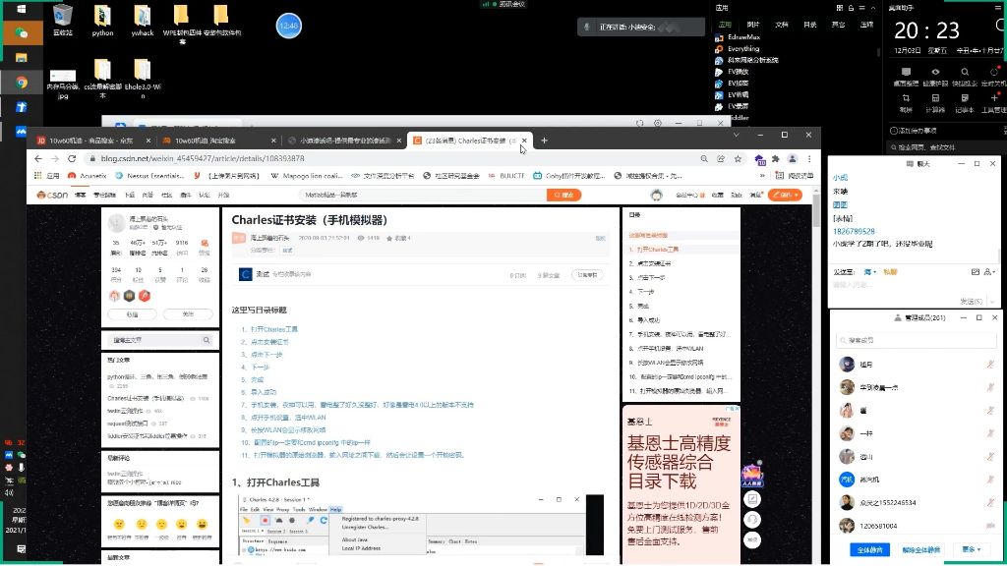Click the member search field in the member window
1007x566 pixels.
[917, 340]
